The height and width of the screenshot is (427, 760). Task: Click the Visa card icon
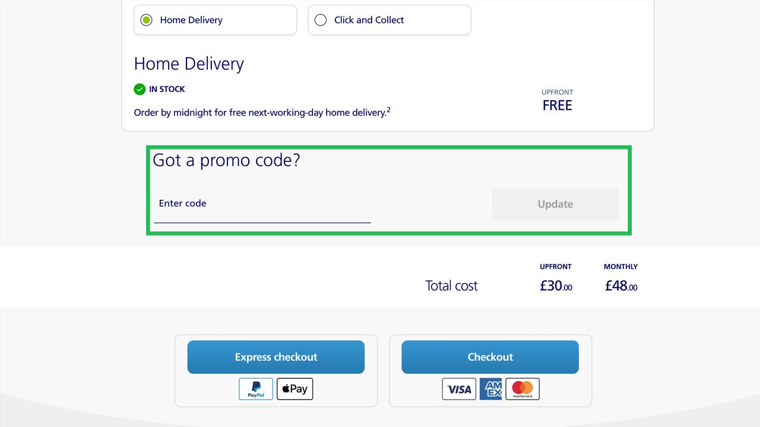[459, 389]
